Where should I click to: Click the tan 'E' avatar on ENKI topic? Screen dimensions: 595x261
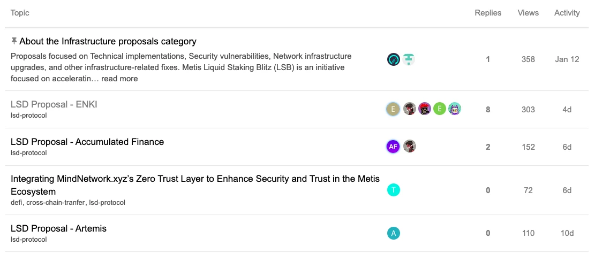pyautogui.click(x=394, y=109)
